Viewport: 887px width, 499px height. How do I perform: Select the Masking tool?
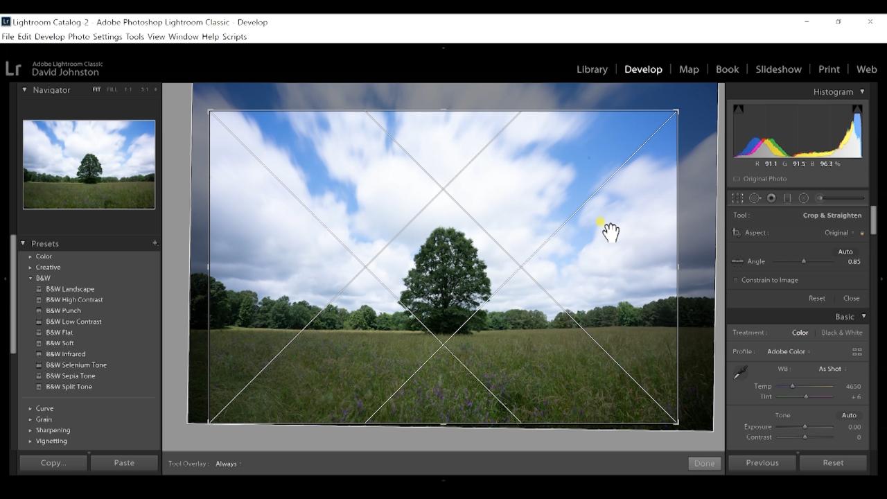click(804, 198)
